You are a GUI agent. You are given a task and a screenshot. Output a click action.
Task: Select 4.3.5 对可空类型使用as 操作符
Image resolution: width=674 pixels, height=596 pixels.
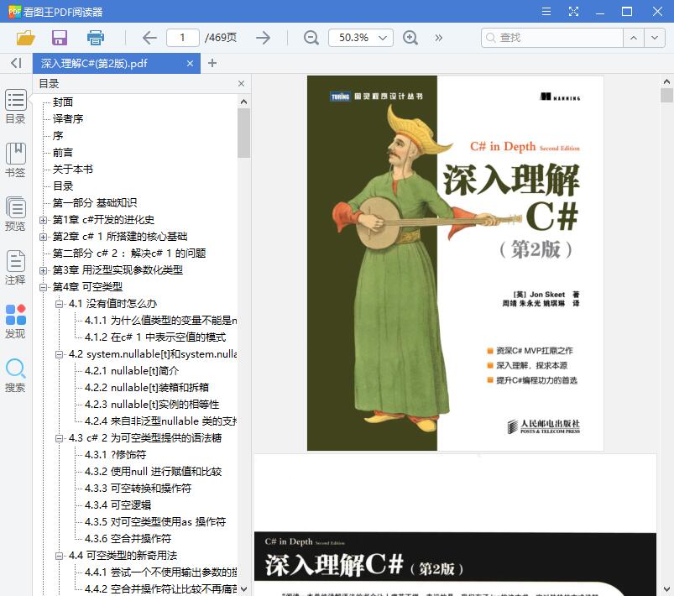[155, 521]
